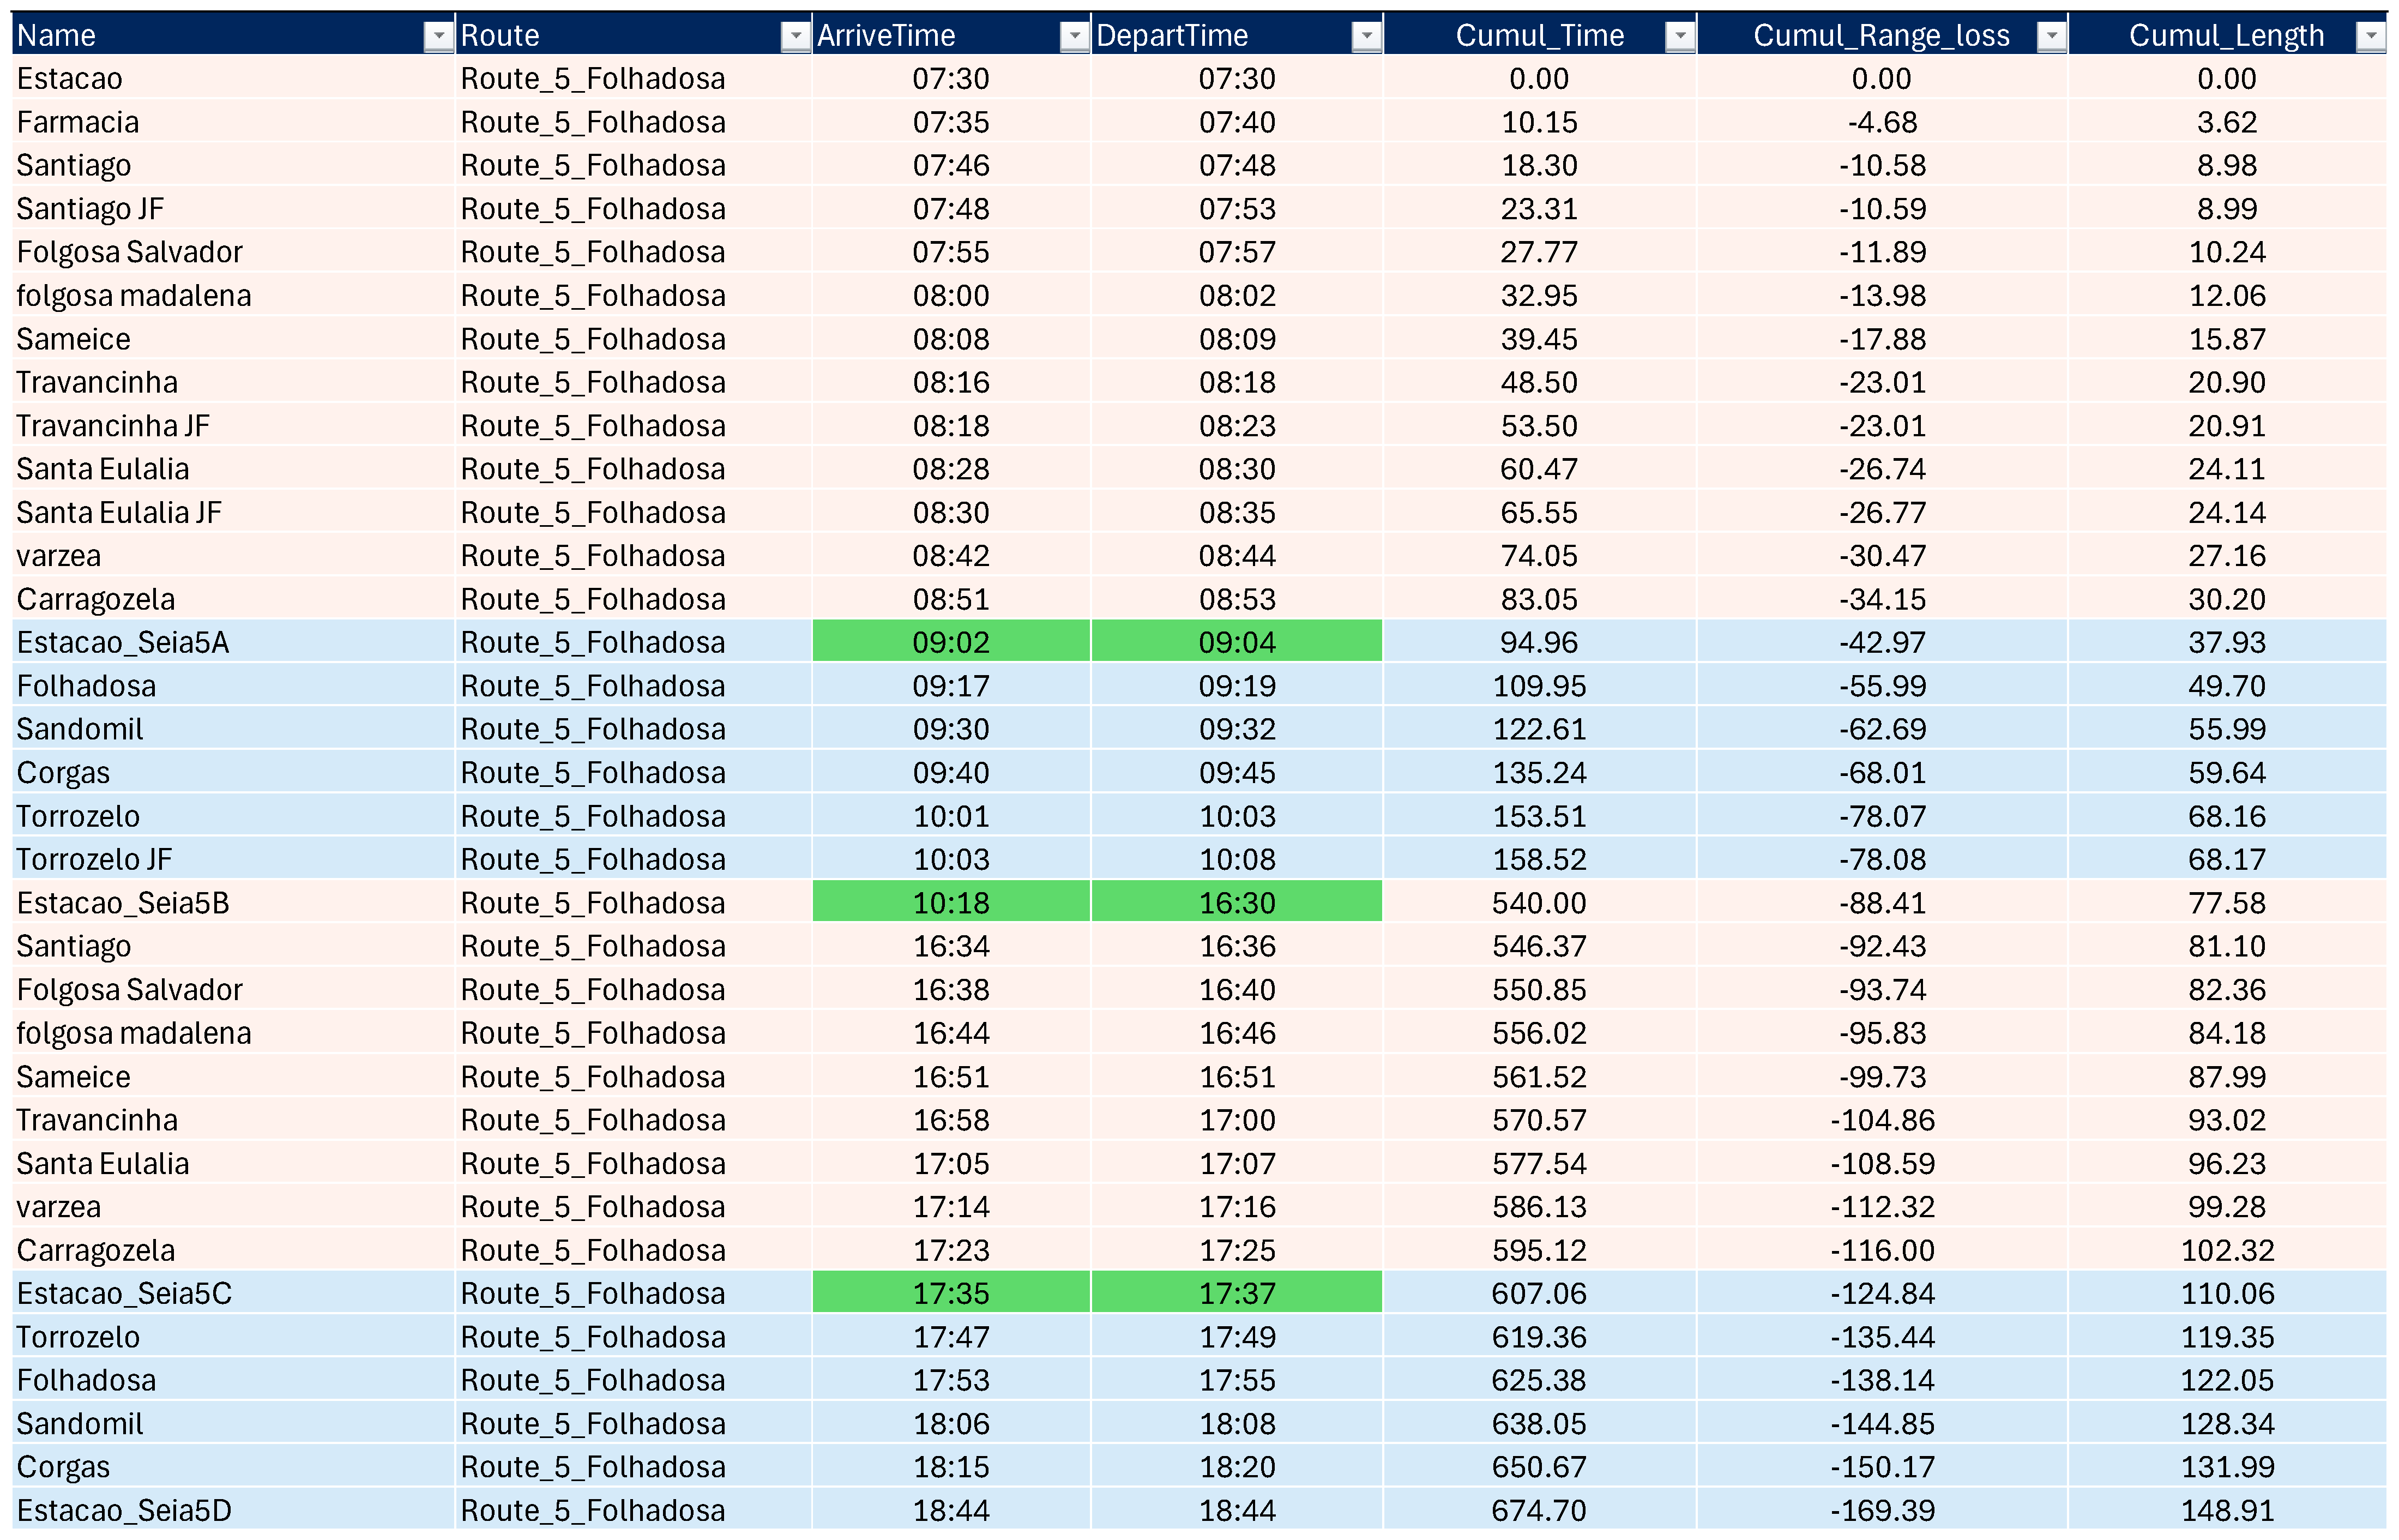This screenshot has width=2399, height=1540.
Task: Select the Estacao_Seia5D name cell
Action: click(124, 1510)
